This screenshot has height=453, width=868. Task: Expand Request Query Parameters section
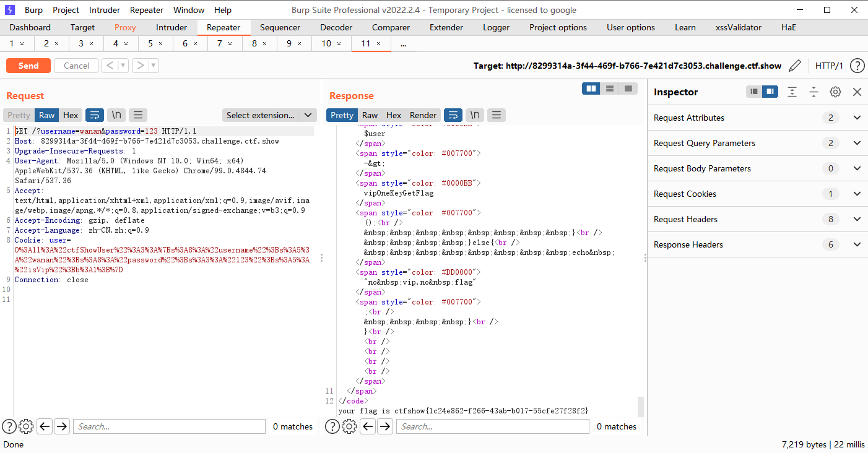(x=857, y=143)
